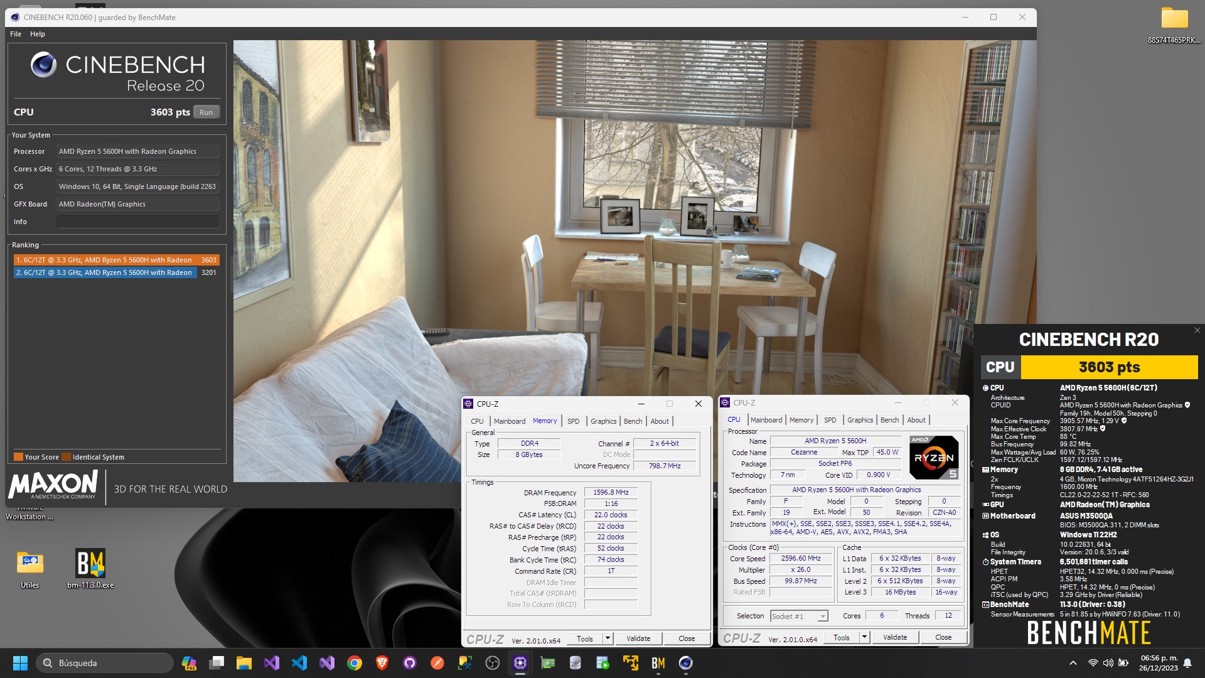Viewport: 1205px width, 678px height.
Task: Switch to CPU-Z from the taskbar
Action: click(x=520, y=663)
